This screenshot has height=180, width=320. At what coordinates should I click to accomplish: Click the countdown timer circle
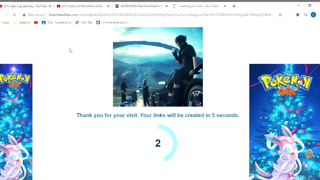(x=158, y=143)
